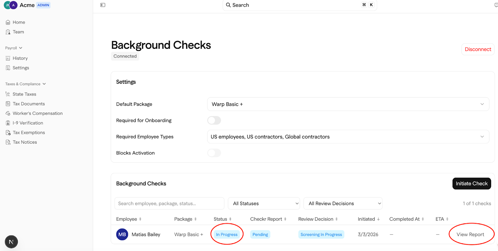Click the search employee, package, status field

(x=169, y=204)
